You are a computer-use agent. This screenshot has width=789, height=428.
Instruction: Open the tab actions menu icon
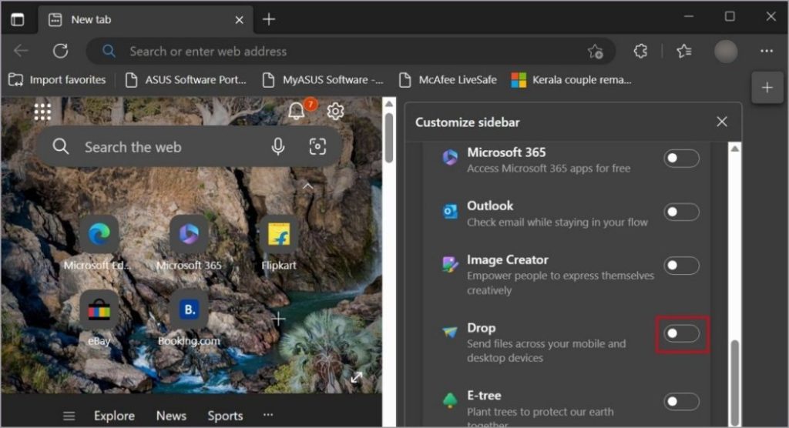coord(18,19)
